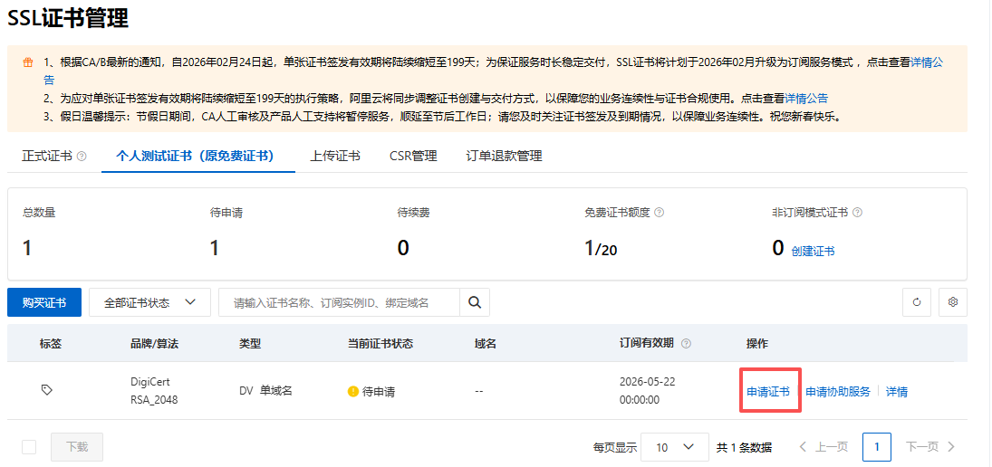Click the tag icon in certificate row
Screen dimensions: 992x467
(x=47, y=390)
